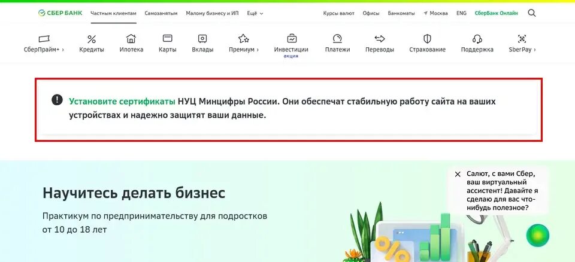Image resolution: width=575 pixels, height=262 pixels.
Task: Click the Ипотека house icon
Action: click(x=131, y=38)
